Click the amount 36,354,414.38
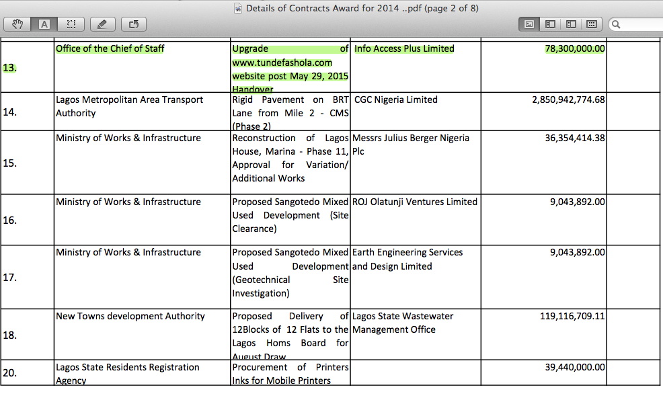The height and width of the screenshot is (400, 663). tap(575, 138)
